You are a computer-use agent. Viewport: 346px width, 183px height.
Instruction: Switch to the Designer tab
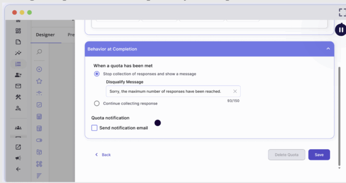point(46,35)
